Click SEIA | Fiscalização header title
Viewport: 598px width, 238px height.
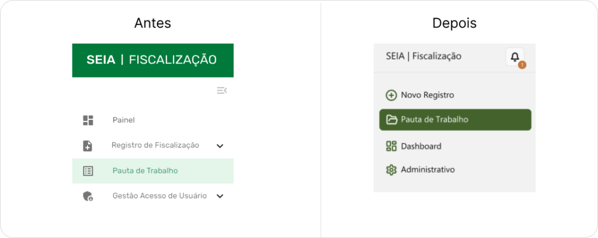pyautogui.click(x=423, y=56)
